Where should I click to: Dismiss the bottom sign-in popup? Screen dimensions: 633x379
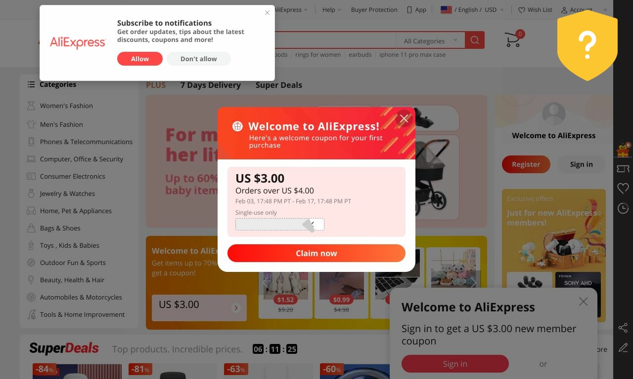point(584,302)
